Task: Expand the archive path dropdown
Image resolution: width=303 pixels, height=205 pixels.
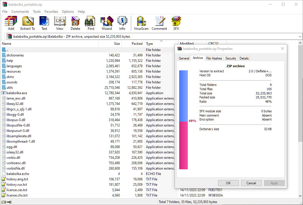Action: click(300, 37)
